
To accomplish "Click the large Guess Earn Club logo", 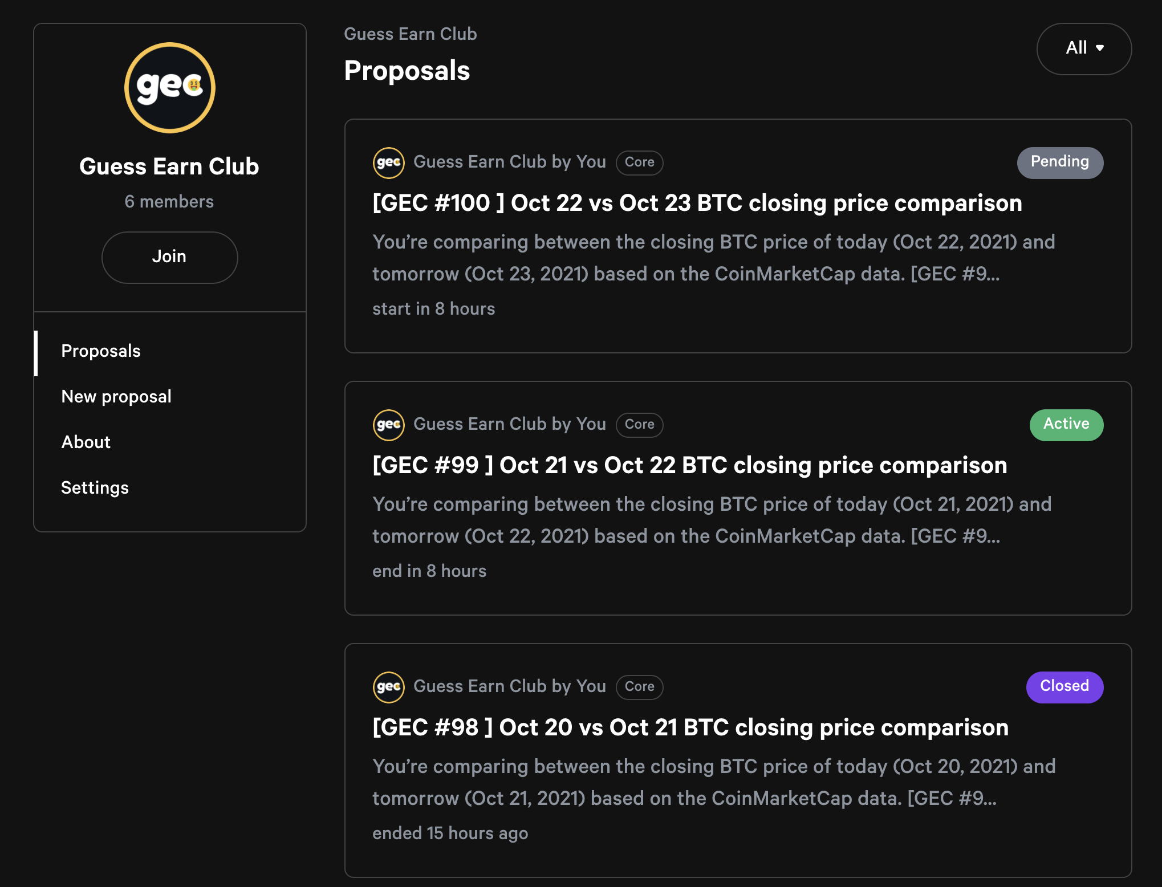I will (170, 88).
